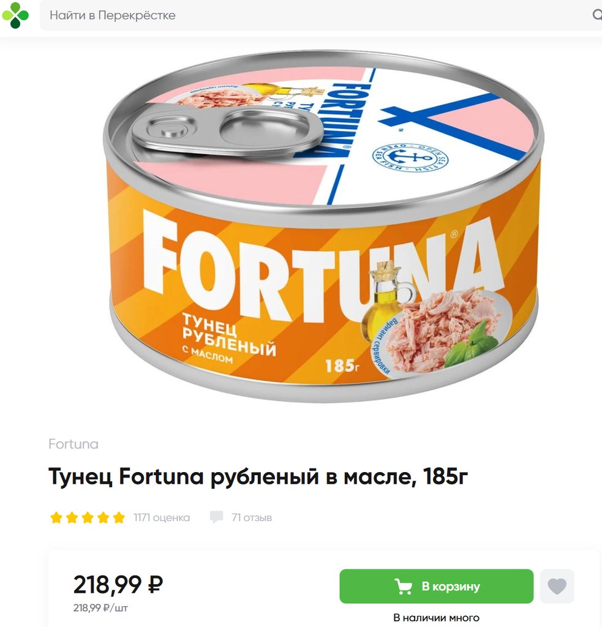Click the shopping cart icon in green button
This screenshot has height=627, width=602.
[x=403, y=586]
